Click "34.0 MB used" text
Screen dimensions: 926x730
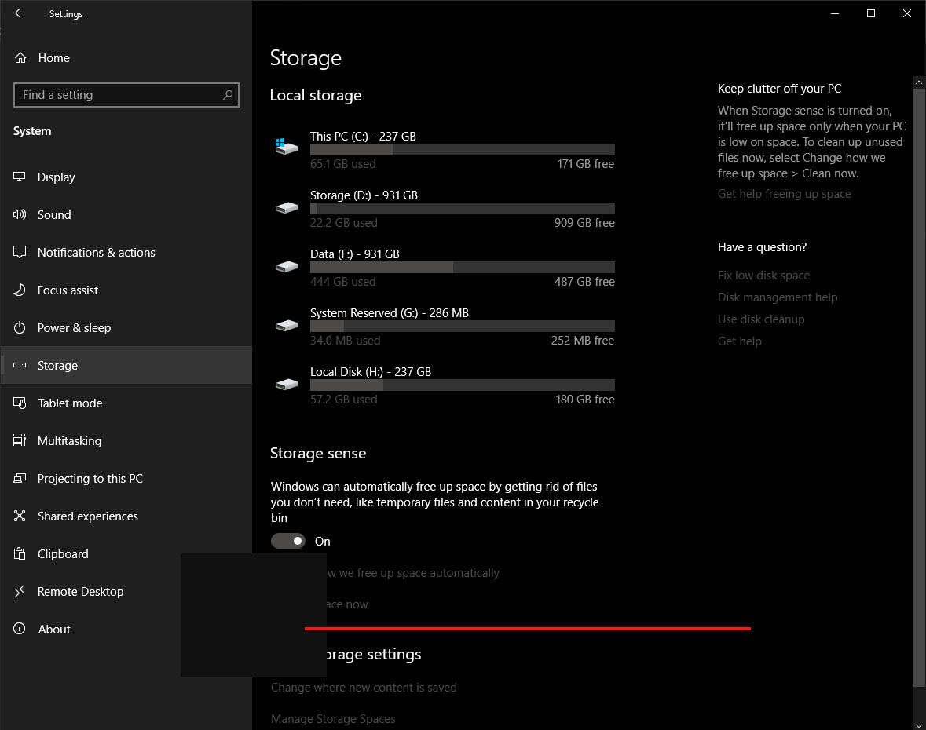345,341
